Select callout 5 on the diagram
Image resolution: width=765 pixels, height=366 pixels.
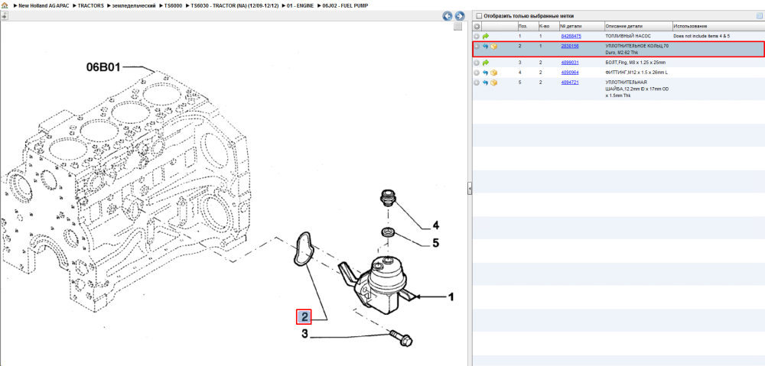pyautogui.click(x=436, y=242)
